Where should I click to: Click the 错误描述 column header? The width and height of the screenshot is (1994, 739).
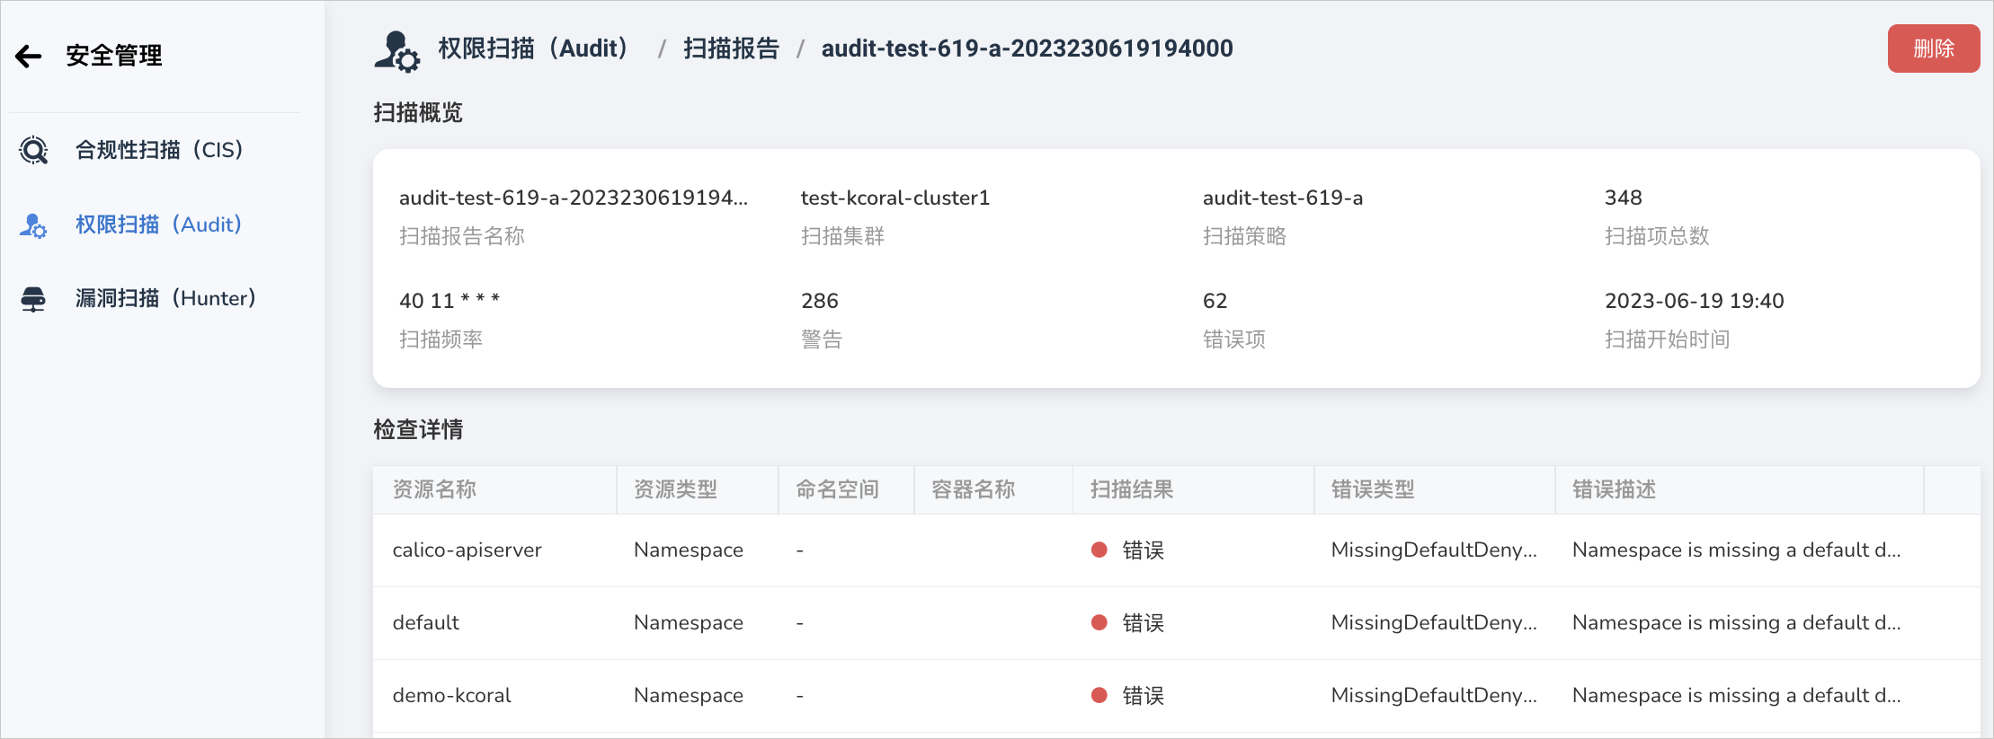click(x=1614, y=489)
